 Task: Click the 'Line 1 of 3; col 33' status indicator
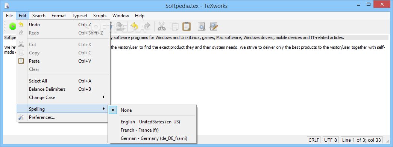pyautogui.click(x=361, y=140)
